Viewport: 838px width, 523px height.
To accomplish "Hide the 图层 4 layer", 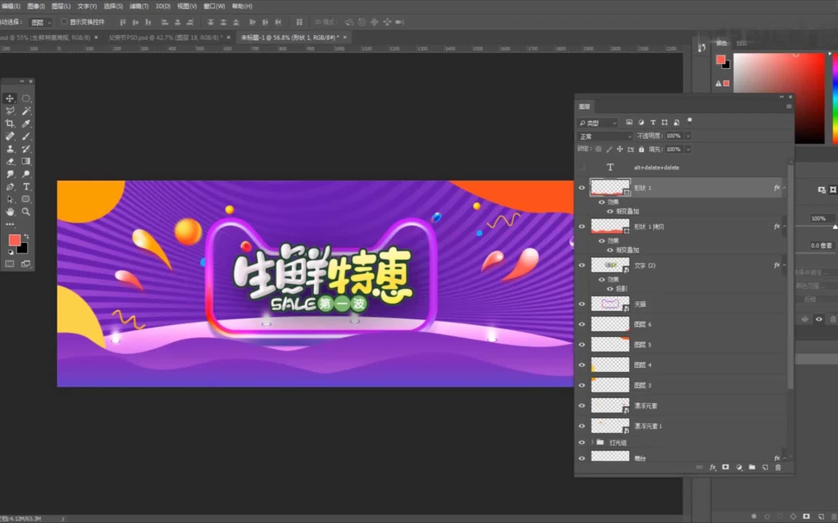I will point(582,365).
